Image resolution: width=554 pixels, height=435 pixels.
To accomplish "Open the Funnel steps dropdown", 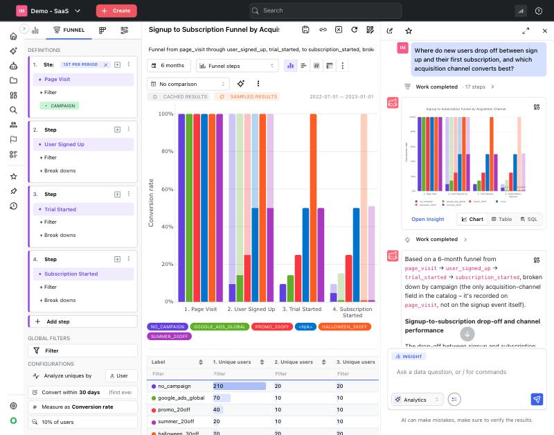I will pos(237,66).
